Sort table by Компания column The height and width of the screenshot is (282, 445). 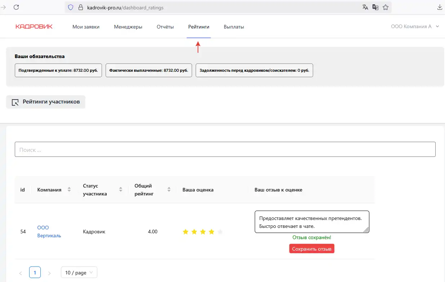(x=69, y=190)
